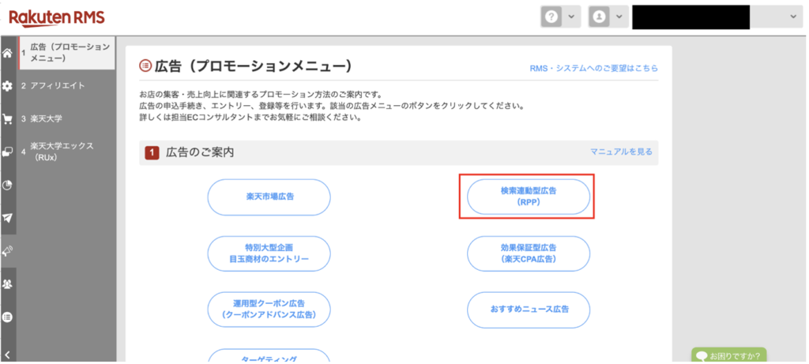Open the おすすめニュース広告 button
This screenshot has width=809, height=364.
click(529, 310)
